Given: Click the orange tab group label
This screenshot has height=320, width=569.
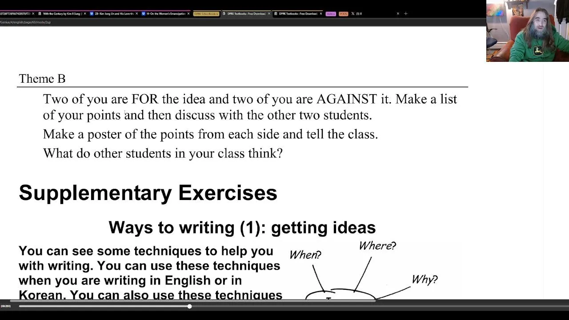Looking at the screenshot, I should pyautogui.click(x=343, y=14).
